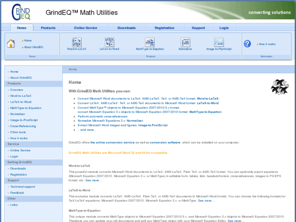Click Home breadcrumb above content
Image resolution: width=296 pixels, height=222 pixels.
[x=73, y=69]
